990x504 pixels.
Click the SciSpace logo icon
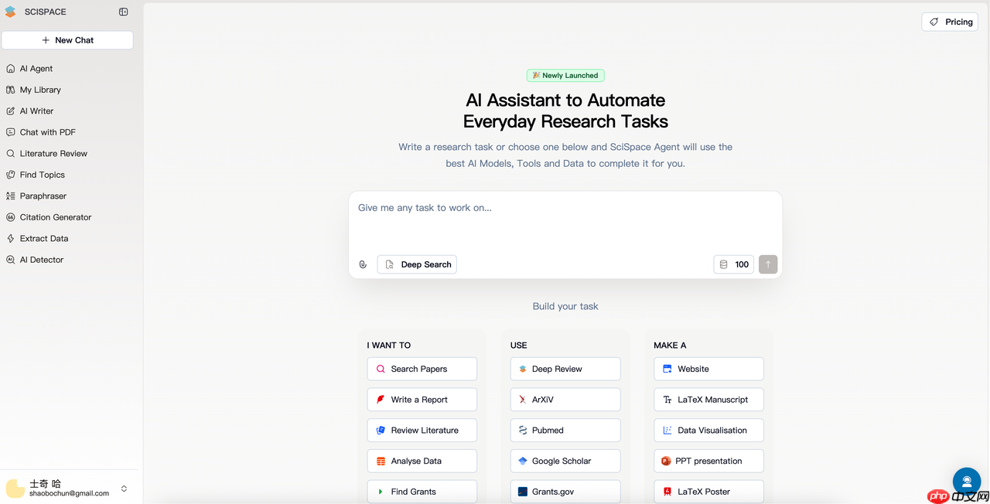(x=11, y=12)
